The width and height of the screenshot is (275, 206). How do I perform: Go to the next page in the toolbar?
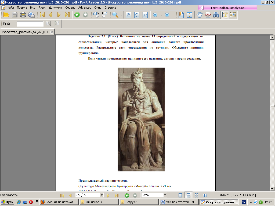(x=59, y=15)
